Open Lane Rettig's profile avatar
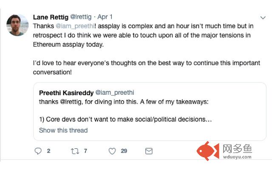Screen dimensions: 272x170 17,25
